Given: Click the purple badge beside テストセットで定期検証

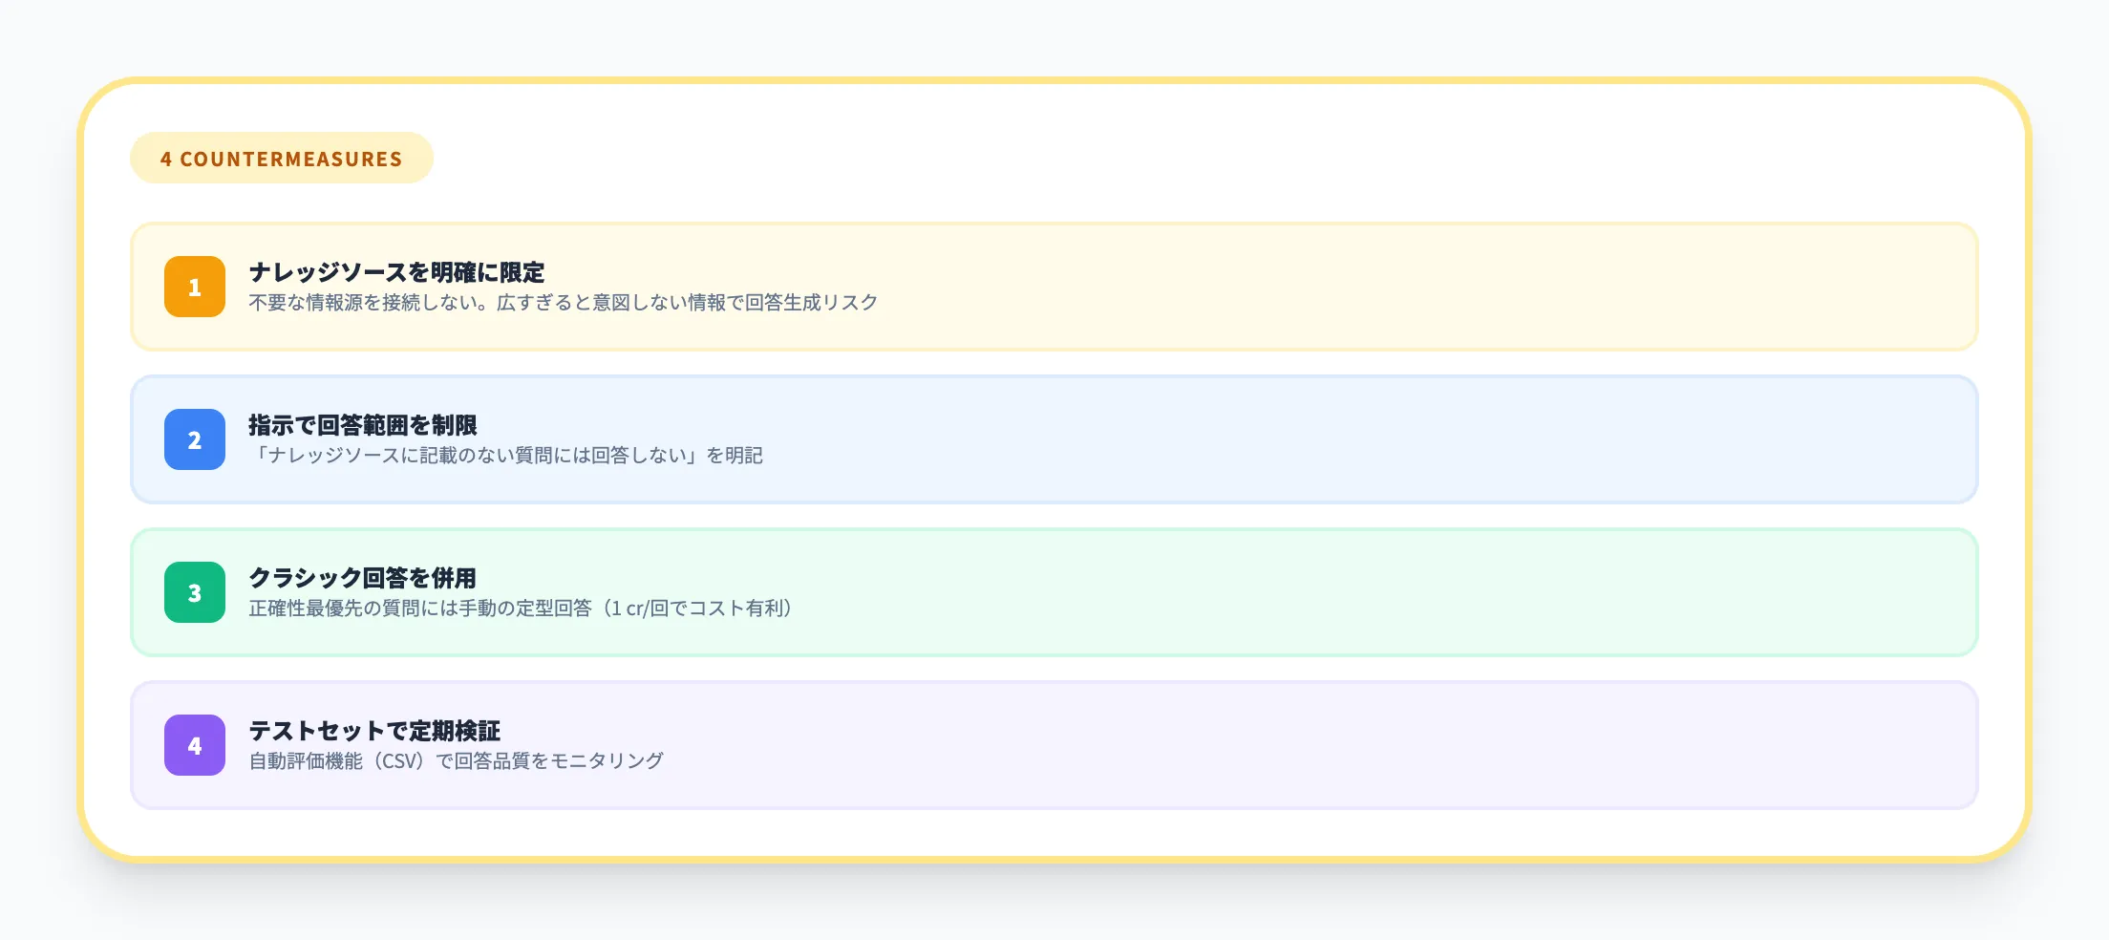Looking at the screenshot, I should pyautogui.click(x=195, y=745).
